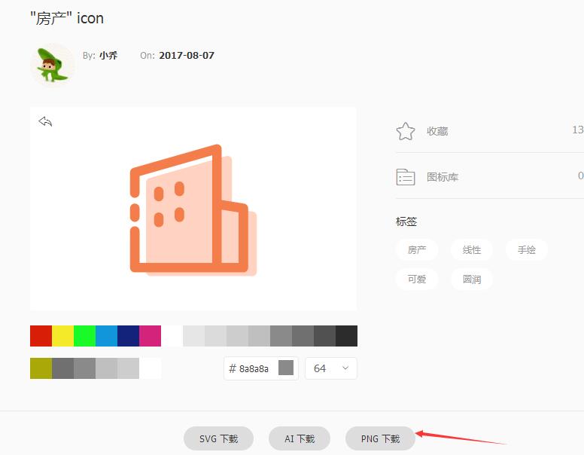The width and height of the screenshot is (584, 455).
Task: Click the author avatar image
Action: [x=52, y=65]
